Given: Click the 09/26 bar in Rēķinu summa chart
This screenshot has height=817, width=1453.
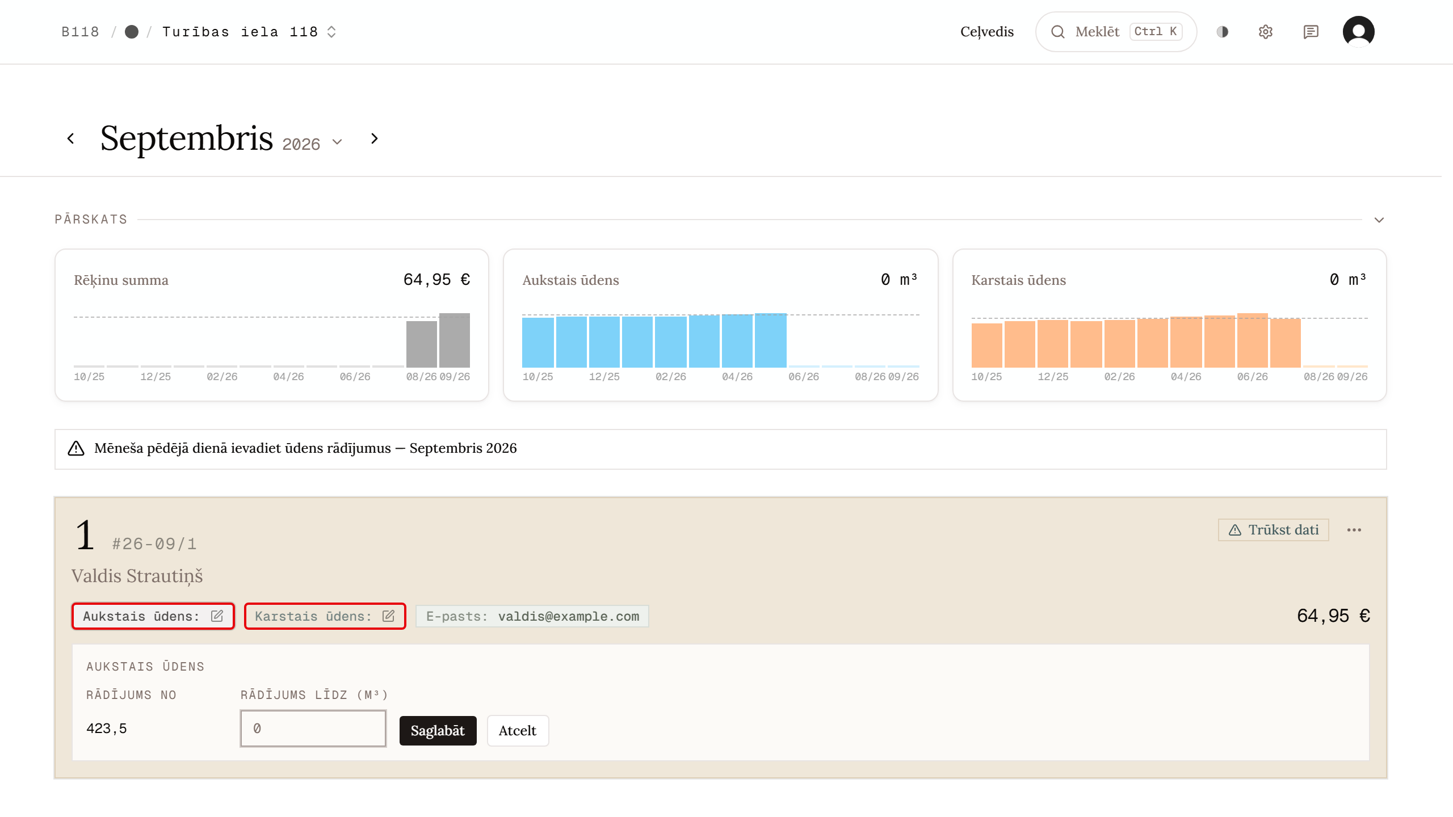Looking at the screenshot, I should (455, 340).
